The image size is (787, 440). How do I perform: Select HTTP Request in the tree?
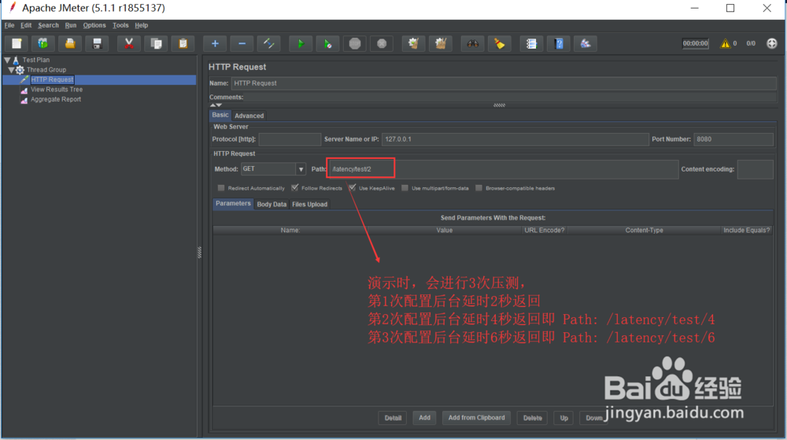[52, 79]
